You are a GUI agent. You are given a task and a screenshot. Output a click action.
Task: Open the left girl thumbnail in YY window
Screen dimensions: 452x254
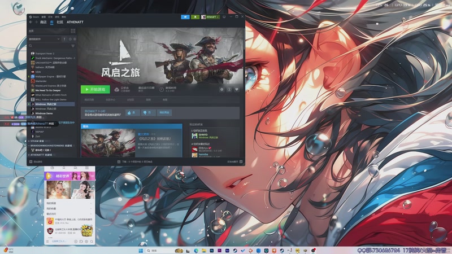click(59, 190)
